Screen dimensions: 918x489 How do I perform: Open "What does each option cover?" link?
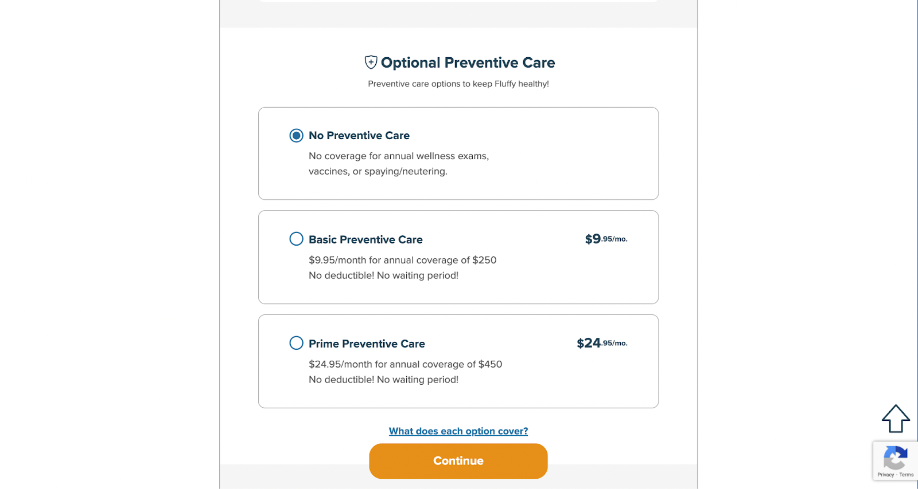click(x=458, y=431)
